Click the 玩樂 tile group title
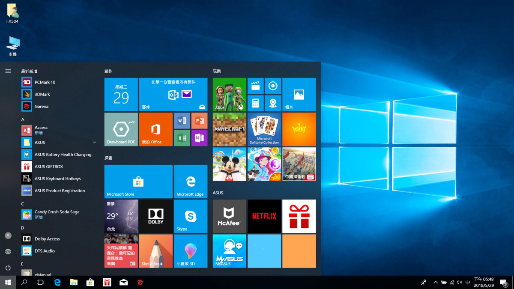This screenshot has height=289, width=514. (217, 71)
